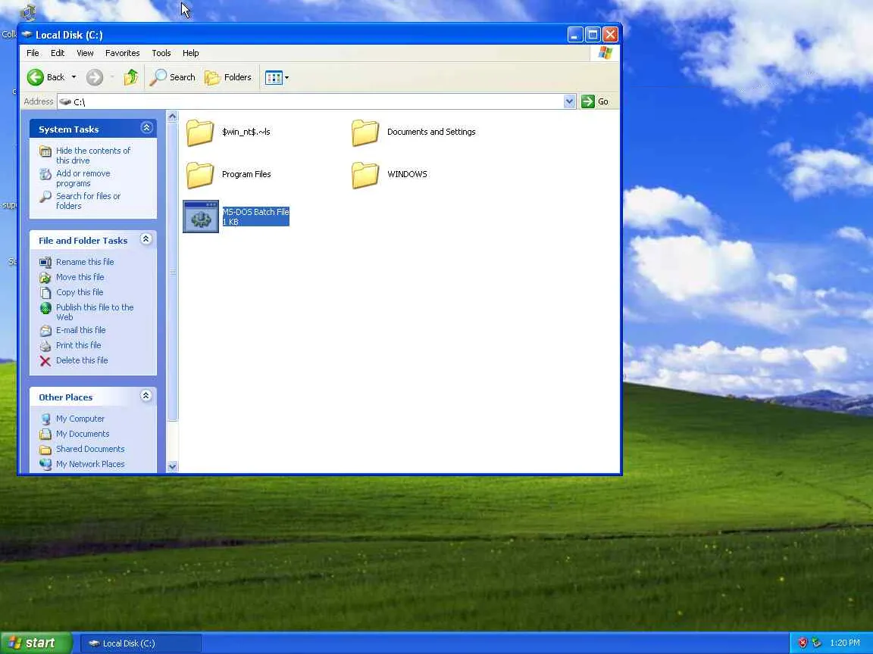The image size is (873, 654).
Task: Click Search for files or folders
Action: pyautogui.click(x=88, y=201)
